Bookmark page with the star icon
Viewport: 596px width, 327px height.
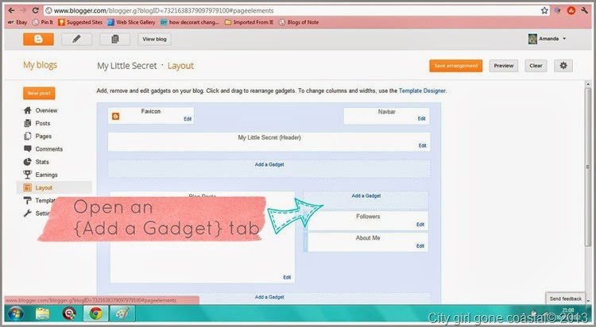coord(544,10)
